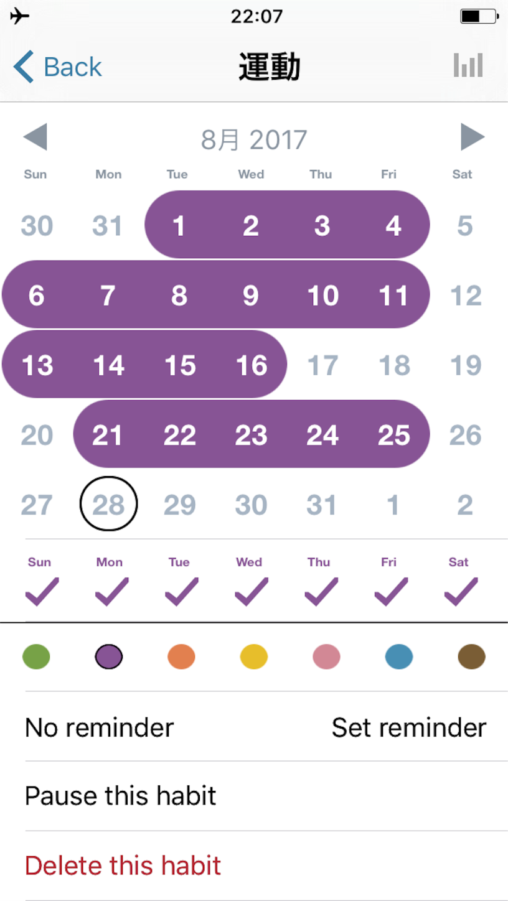Select the green color swatch
The height and width of the screenshot is (901, 508).
tap(36, 656)
